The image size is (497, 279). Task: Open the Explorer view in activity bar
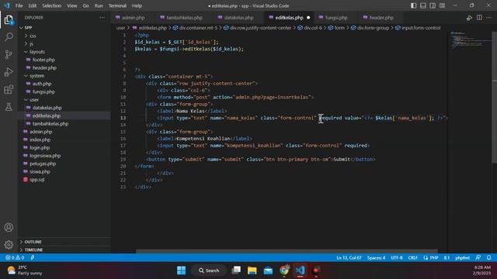[9, 20]
